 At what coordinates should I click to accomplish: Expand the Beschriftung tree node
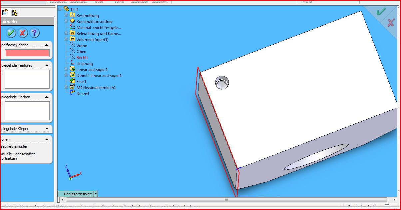pos(66,15)
